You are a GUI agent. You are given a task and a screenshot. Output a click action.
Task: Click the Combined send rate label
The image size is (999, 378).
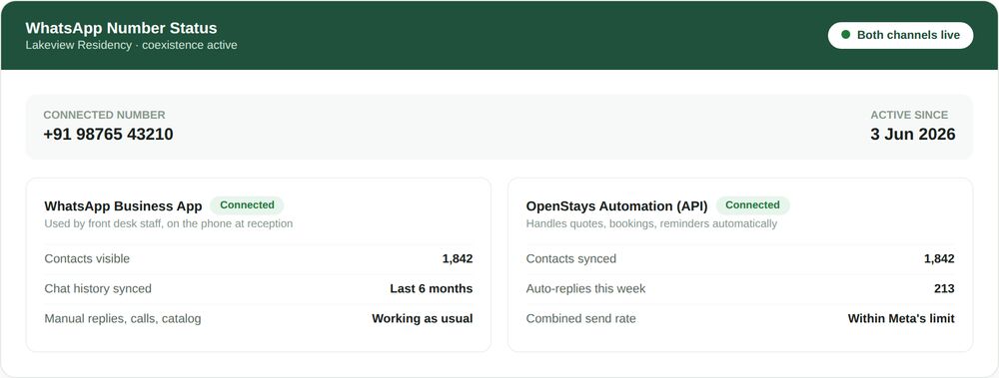[x=581, y=319]
